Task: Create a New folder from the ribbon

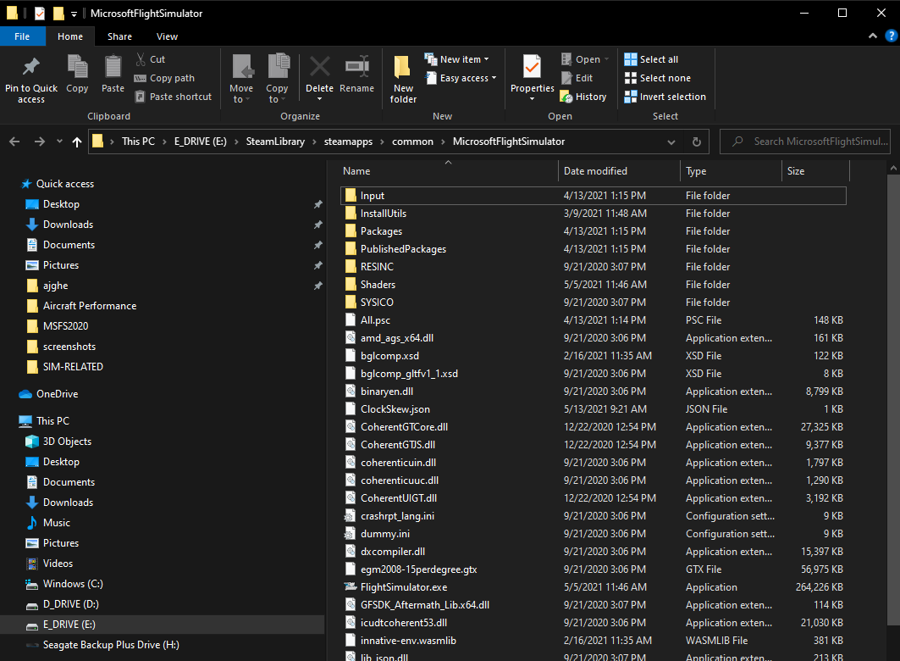Action: tap(403, 79)
